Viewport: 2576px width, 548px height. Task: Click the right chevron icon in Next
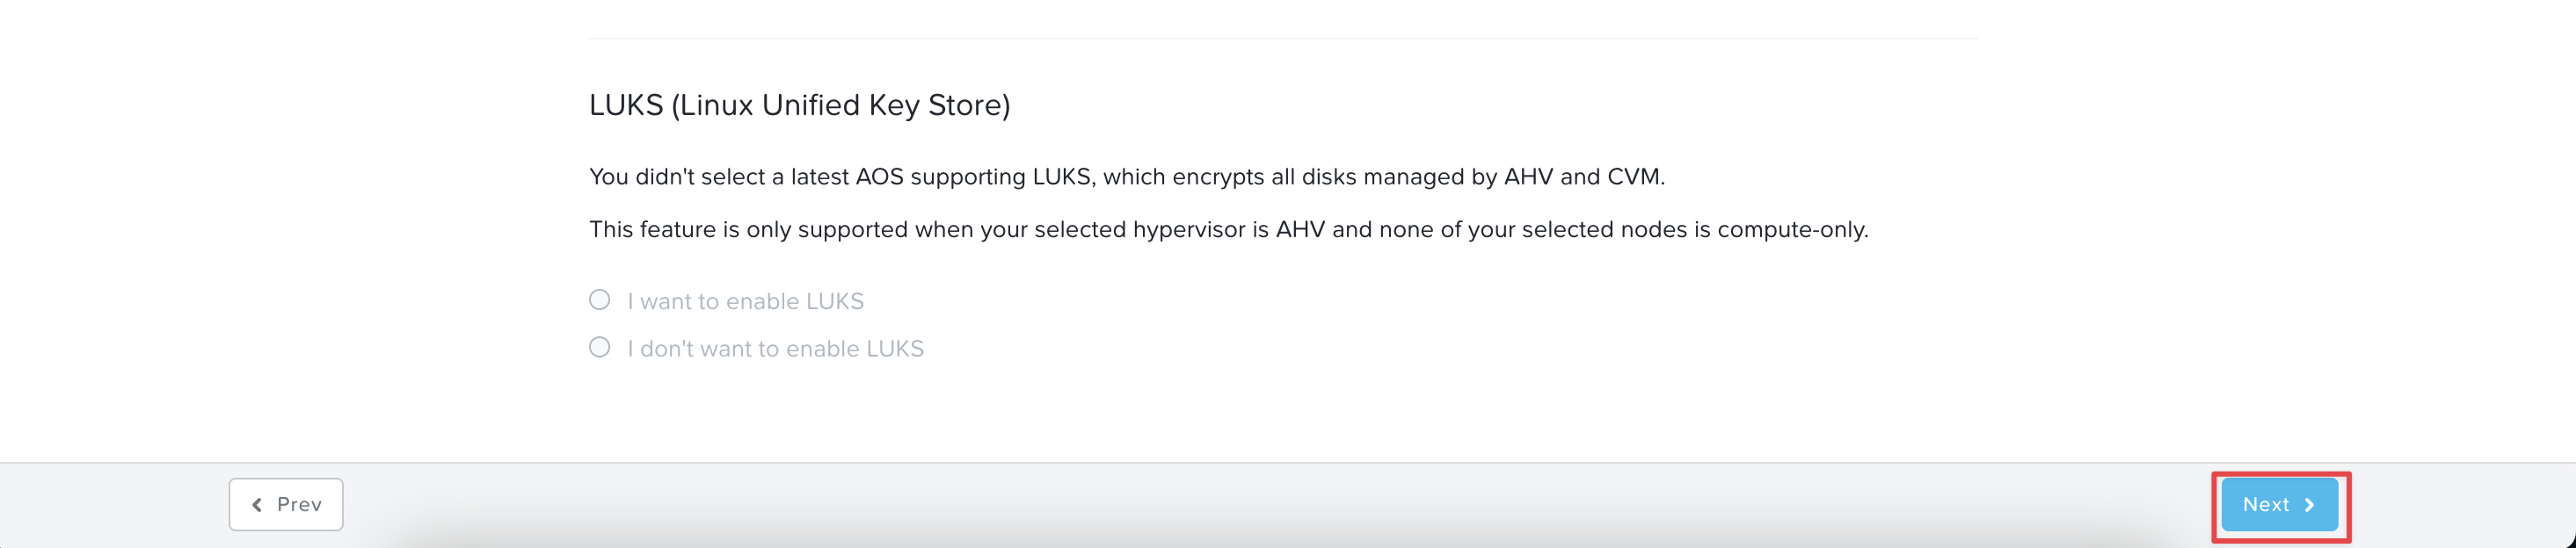coord(2309,505)
